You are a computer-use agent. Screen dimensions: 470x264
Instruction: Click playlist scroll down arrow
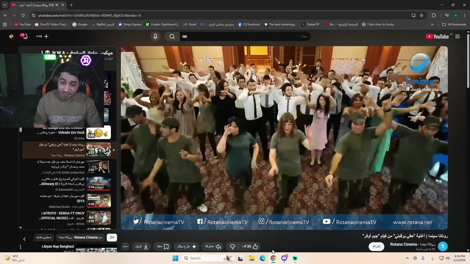(21, 228)
